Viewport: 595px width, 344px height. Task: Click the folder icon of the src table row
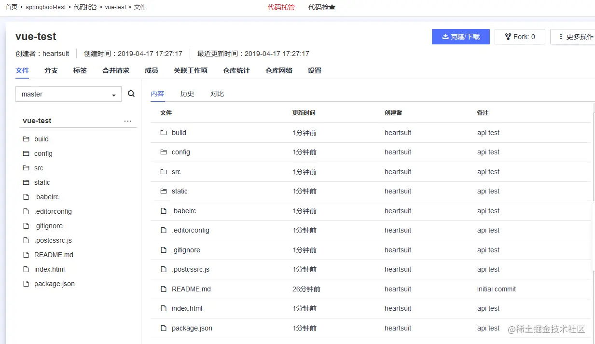pyautogui.click(x=164, y=172)
